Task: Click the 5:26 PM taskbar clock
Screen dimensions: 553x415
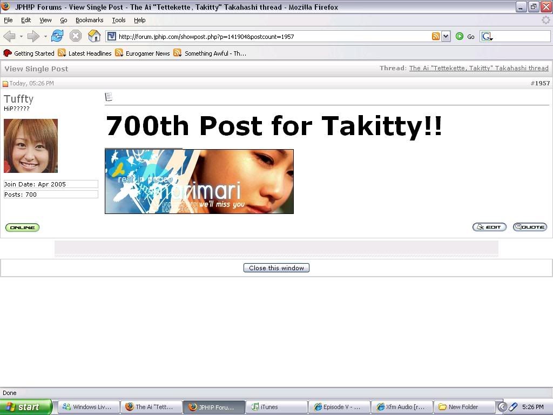Action: [x=533, y=407]
